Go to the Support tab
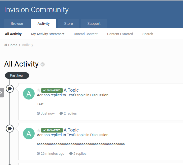Image resolution: width=183 pixels, height=165 pixels. tap(94, 23)
